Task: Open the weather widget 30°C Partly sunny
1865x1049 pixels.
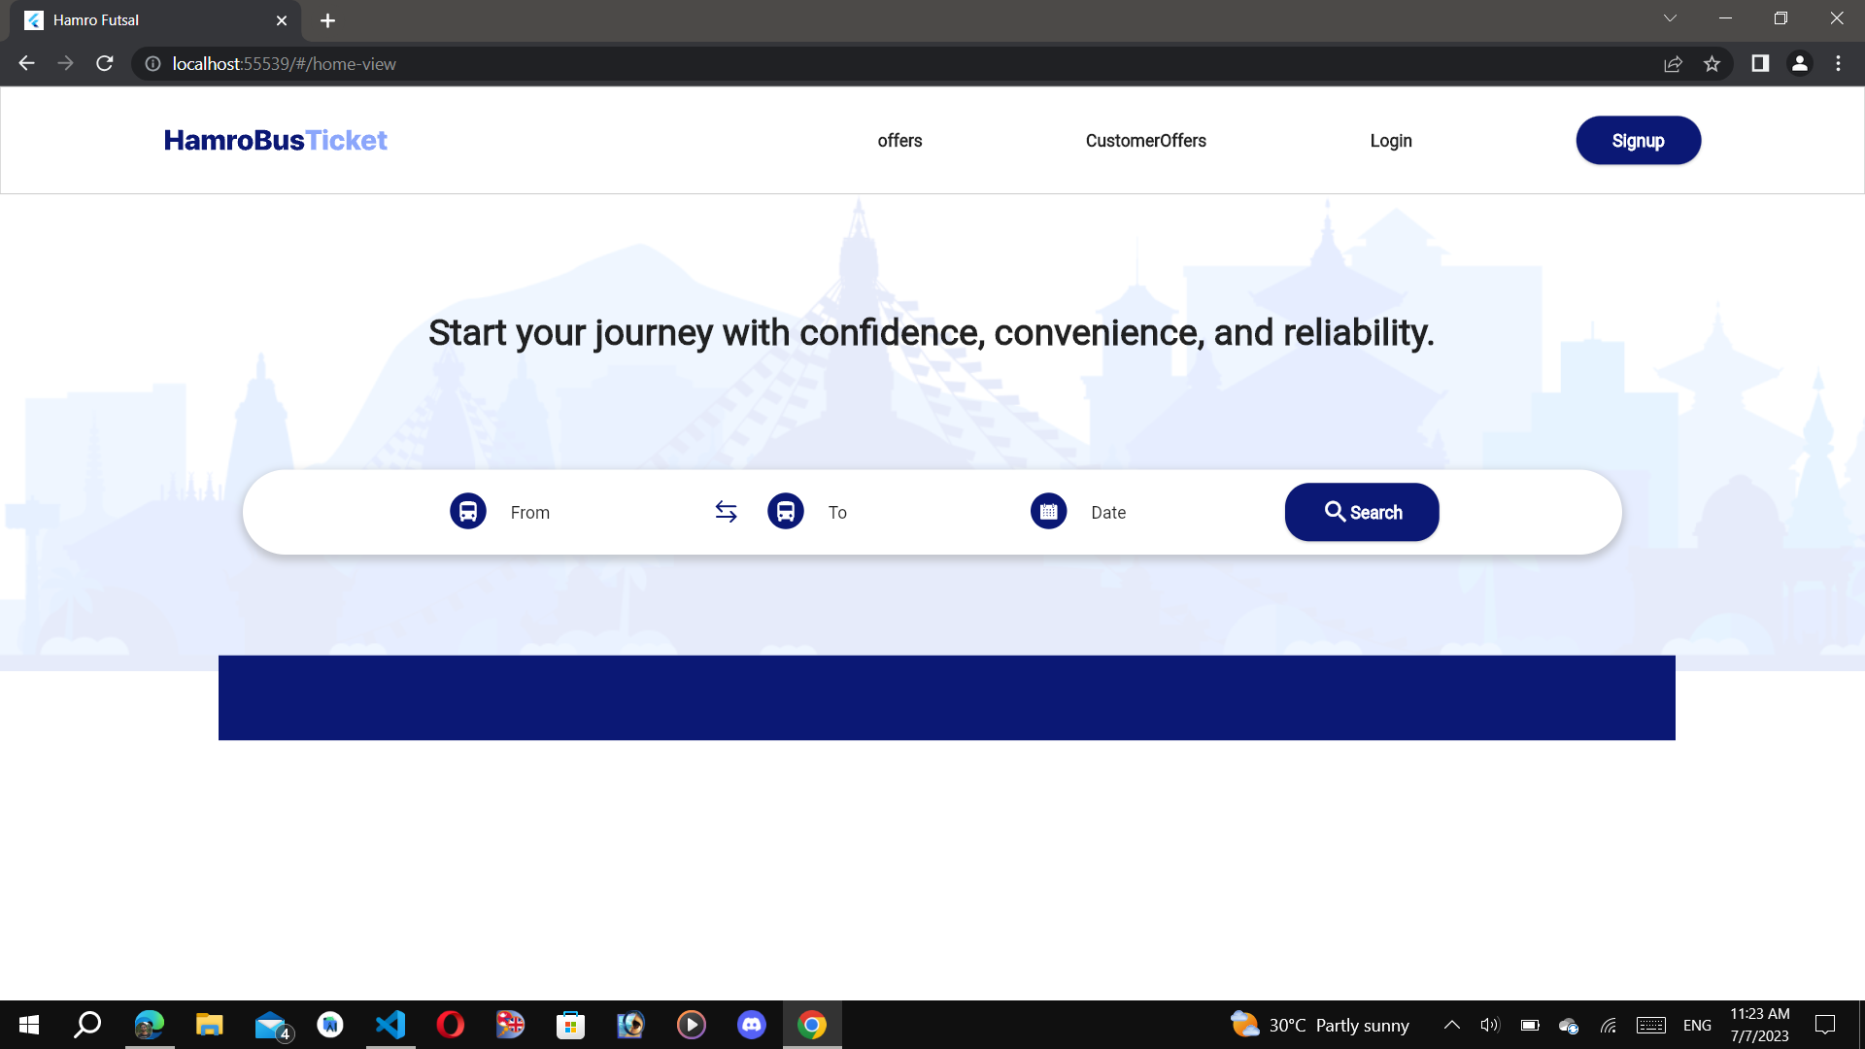Action: click(1320, 1025)
